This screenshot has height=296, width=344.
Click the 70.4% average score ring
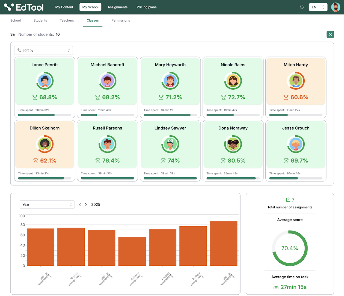coord(290,248)
